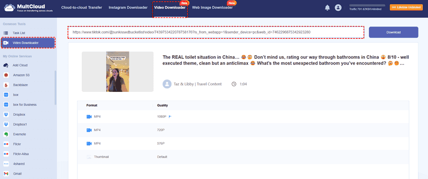Click the 4shared icon
This screenshot has width=428, height=179.
pyautogui.click(x=6, y=164)
